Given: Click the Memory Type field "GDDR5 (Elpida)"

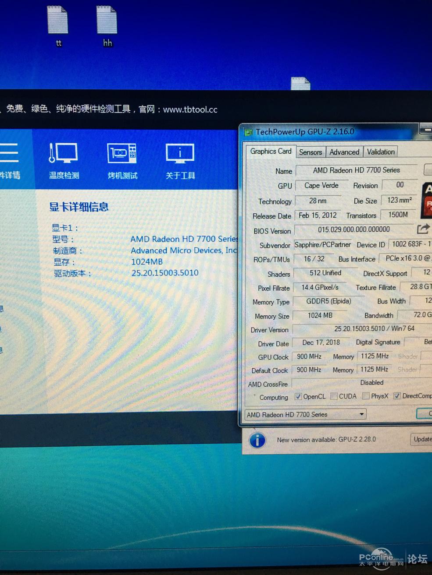Looking at the screenshot, I should coord(328,301).
